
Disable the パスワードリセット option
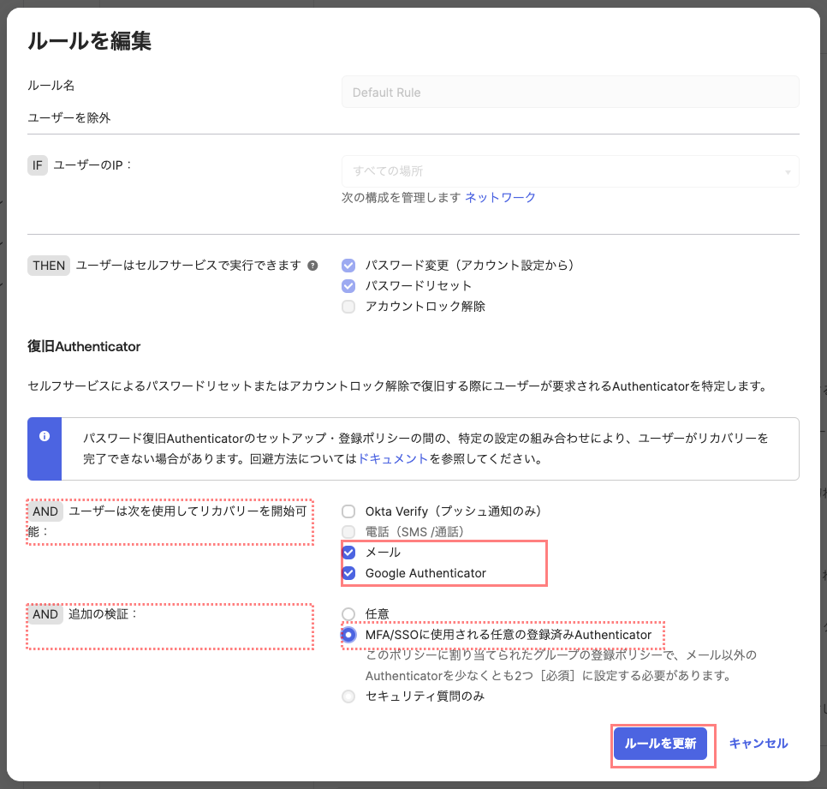coord(348,286)
